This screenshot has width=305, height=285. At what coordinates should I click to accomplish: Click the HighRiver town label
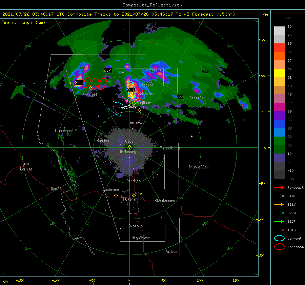pos(141,238)
